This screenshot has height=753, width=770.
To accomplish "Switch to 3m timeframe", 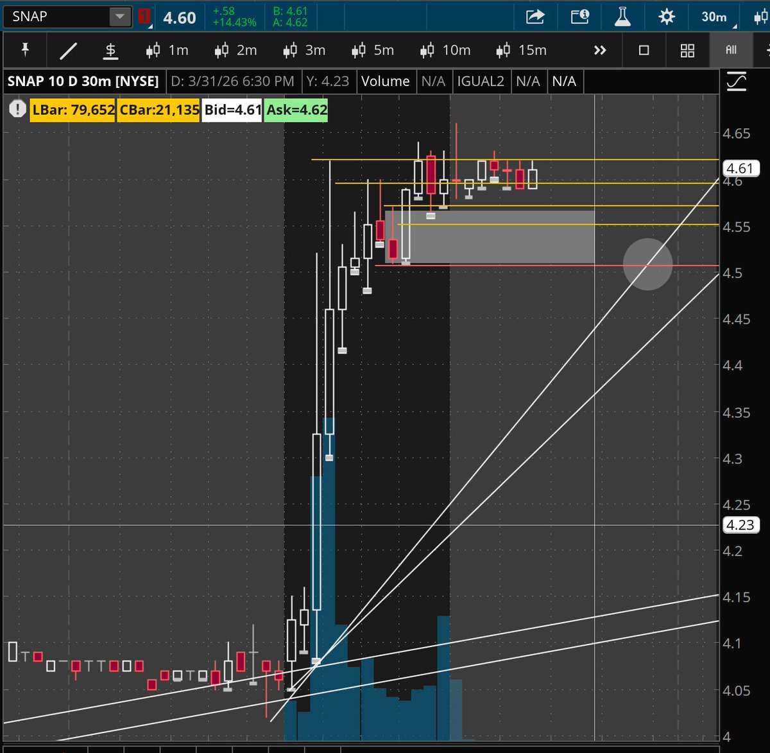I will 304,50.
